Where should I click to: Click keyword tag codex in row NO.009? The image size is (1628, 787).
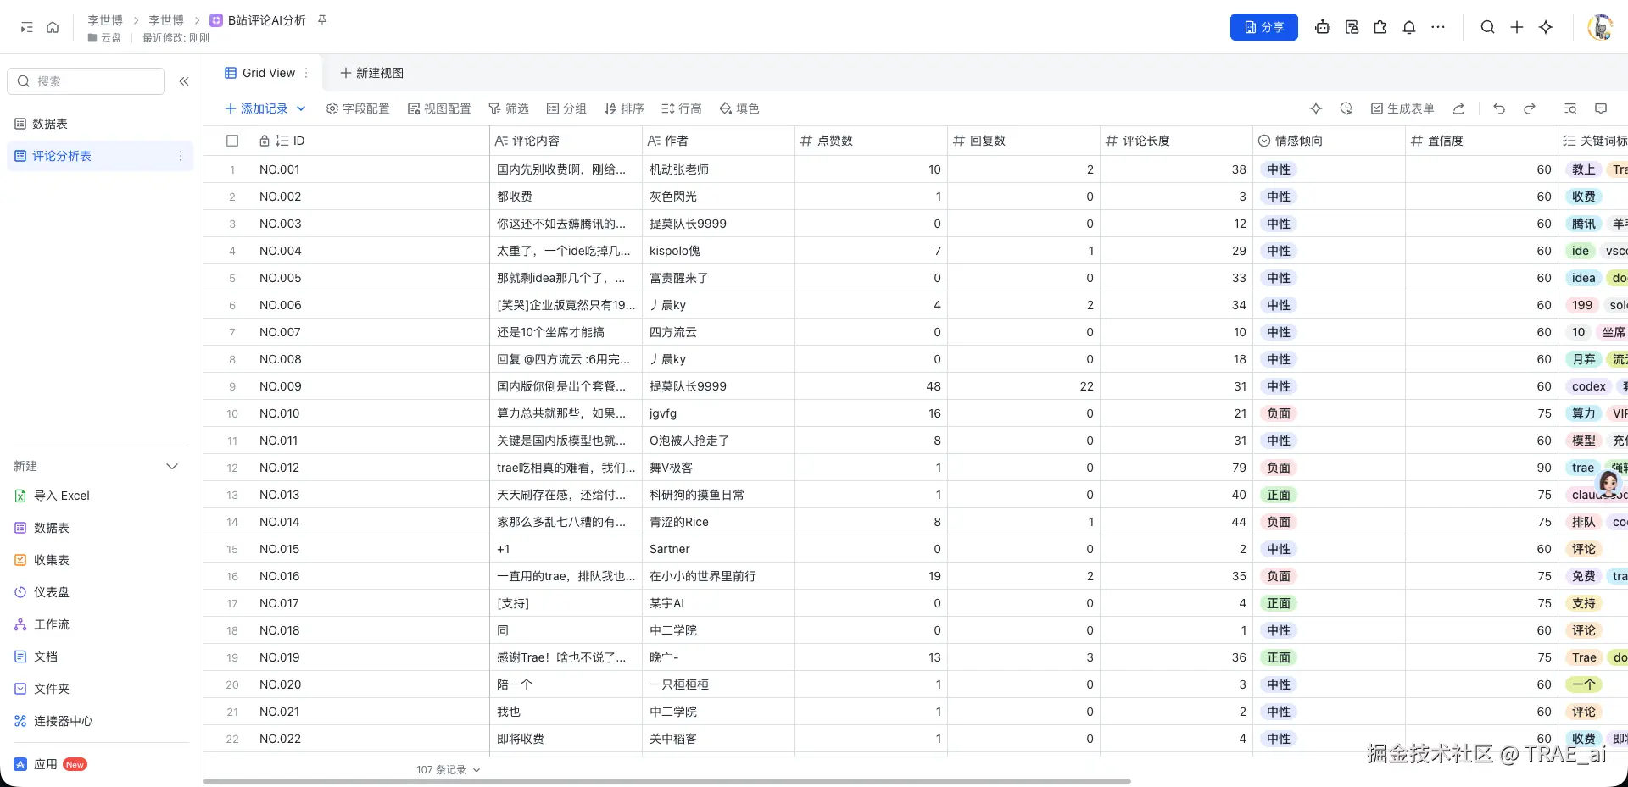[x=1589, y=386]
